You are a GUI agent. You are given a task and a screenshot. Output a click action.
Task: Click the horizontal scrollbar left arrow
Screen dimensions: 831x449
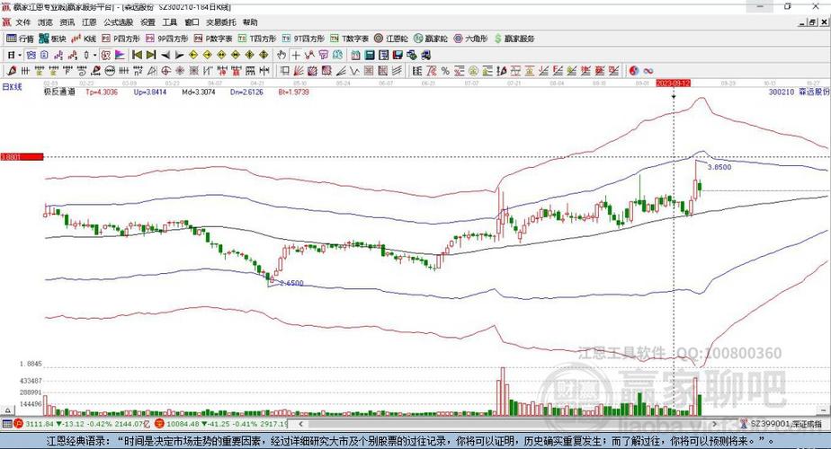click(x=300, y=424)
